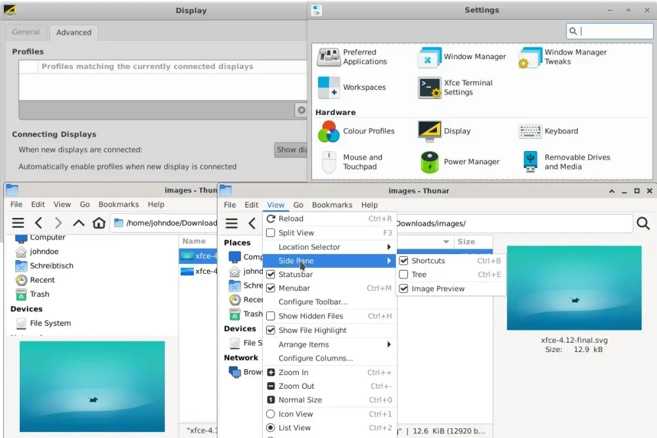Open Show dialog dropdown in Display
Screen dimensions: 657x438
(291, 150)
